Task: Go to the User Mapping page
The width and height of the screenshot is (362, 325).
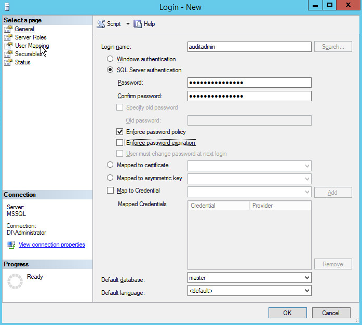Action: (32, 46)
